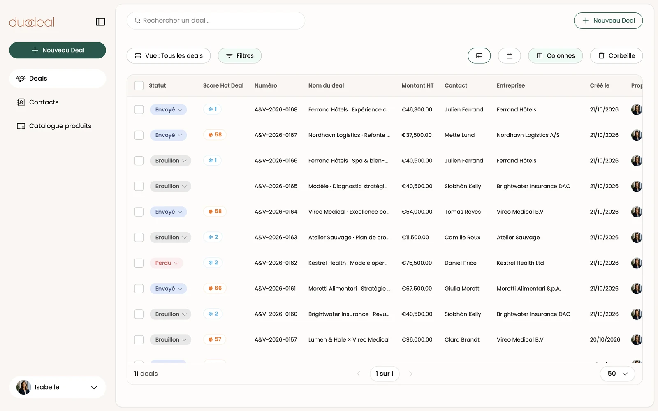Image resolution: width=658 pixels, height=411 pixels.
Task: Select the Kestrel Health deal checkbox
Action: (x=139, y=263)
